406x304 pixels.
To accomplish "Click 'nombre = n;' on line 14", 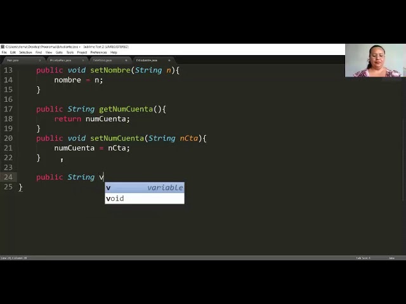I will pos(79,80).
